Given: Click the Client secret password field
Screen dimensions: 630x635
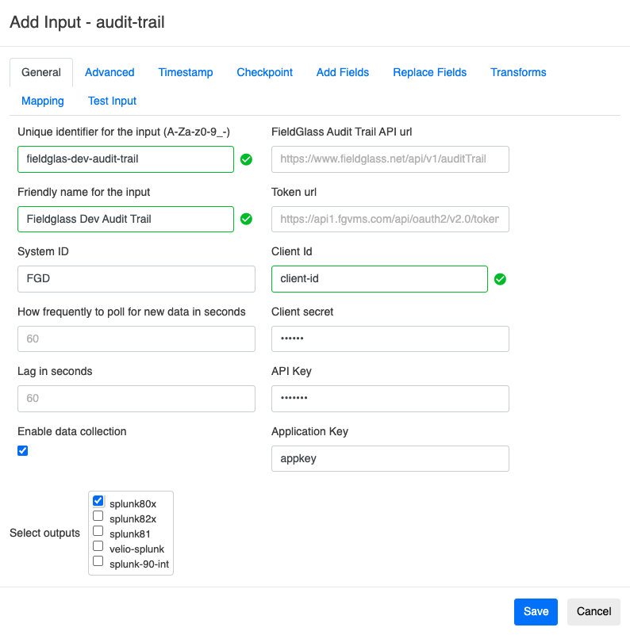Looking at the screenshot, I should tap(390, 339).
